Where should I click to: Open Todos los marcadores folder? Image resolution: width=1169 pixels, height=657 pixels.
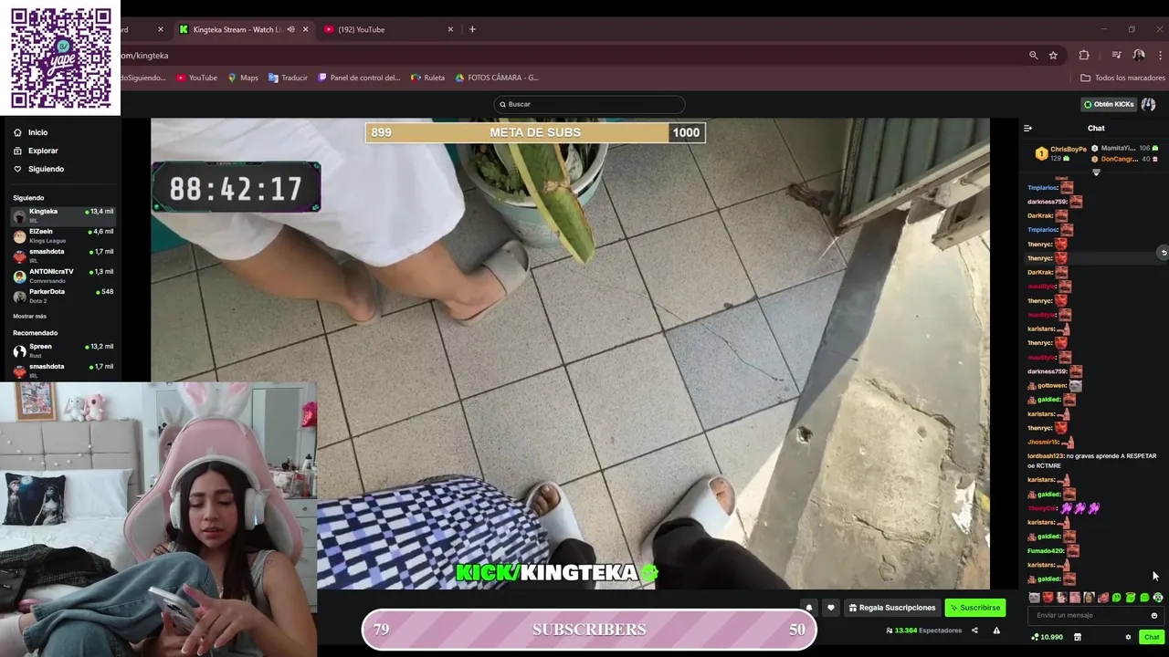coord(1122,78)
